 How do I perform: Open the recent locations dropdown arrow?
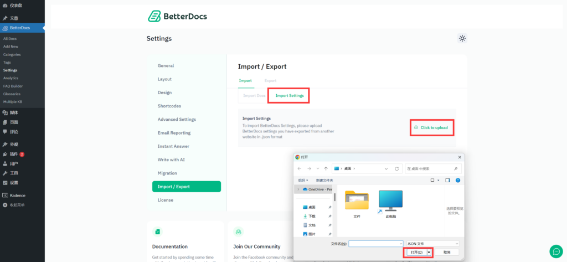pyautogui.click(x=317, y=168)
